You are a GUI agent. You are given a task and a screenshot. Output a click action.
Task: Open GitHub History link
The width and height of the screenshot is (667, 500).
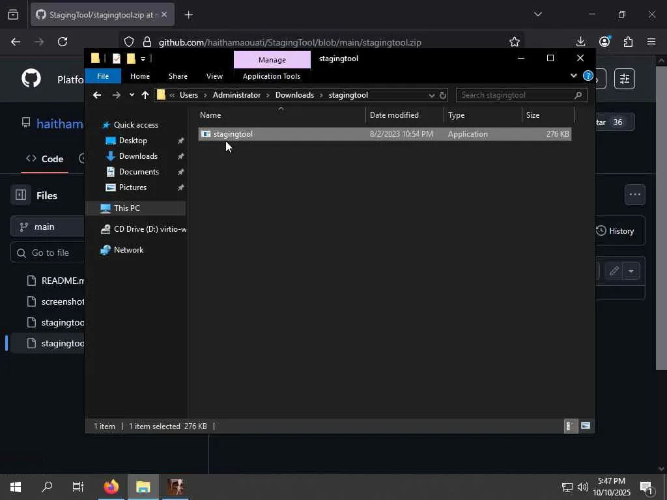615,231
